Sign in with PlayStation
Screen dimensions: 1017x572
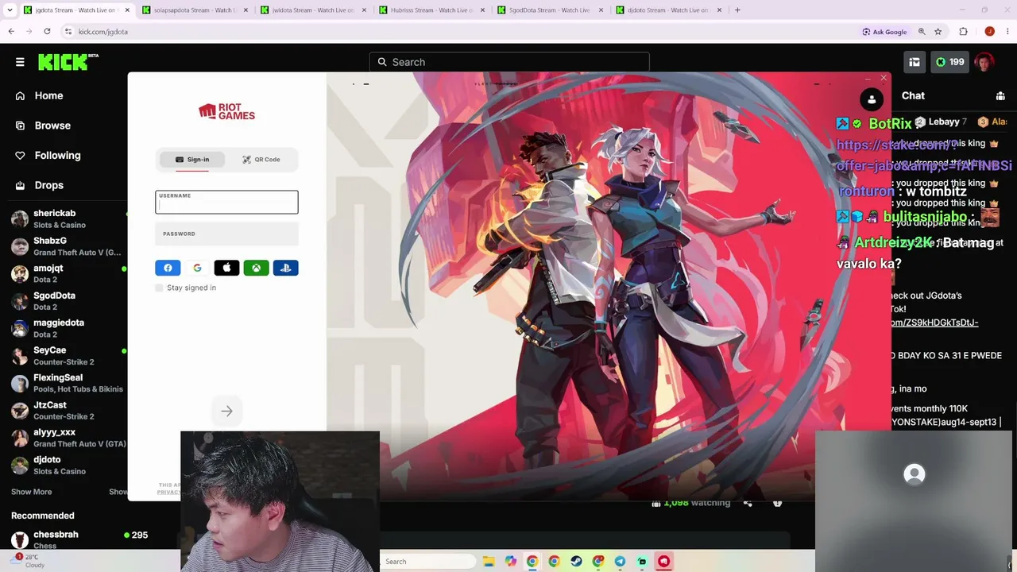click(x=285, y=268)
